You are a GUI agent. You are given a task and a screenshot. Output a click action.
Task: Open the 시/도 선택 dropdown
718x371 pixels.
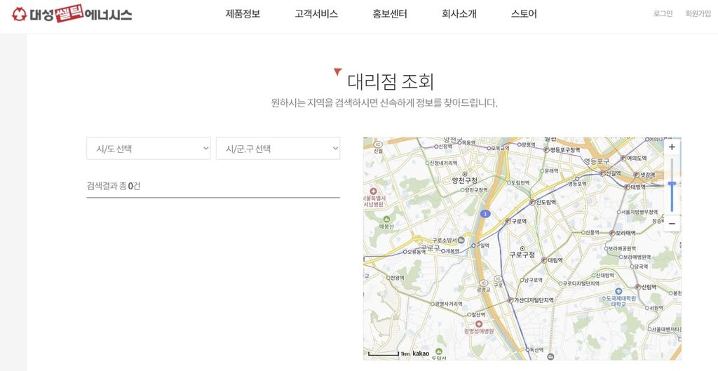point(149,149)
